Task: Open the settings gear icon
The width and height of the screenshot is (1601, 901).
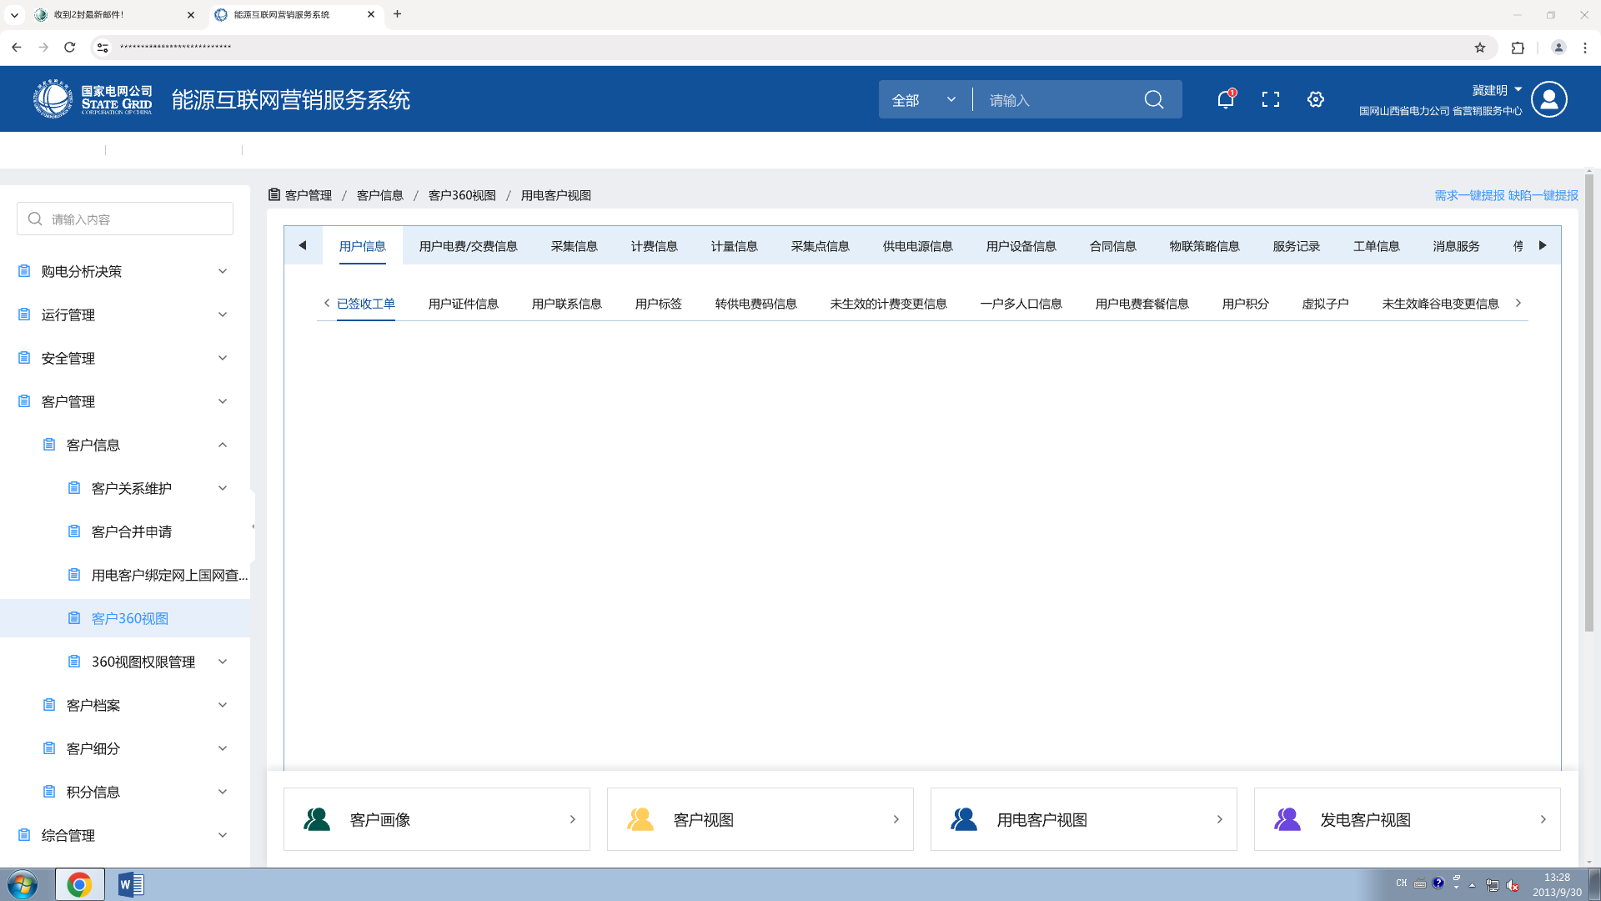Action: point(1315,100)
